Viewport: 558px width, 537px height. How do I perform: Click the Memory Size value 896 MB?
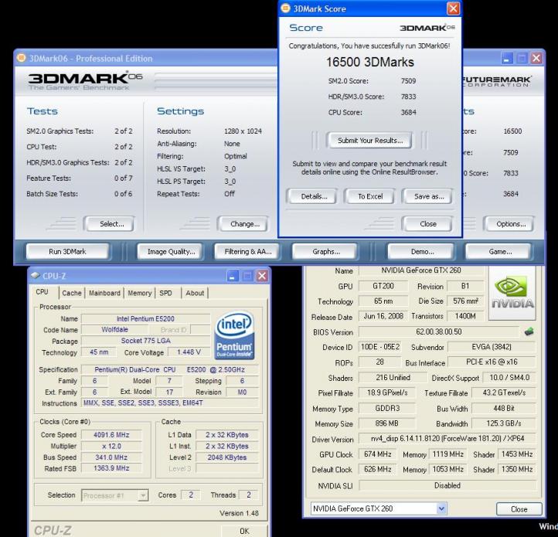(386, 423)
